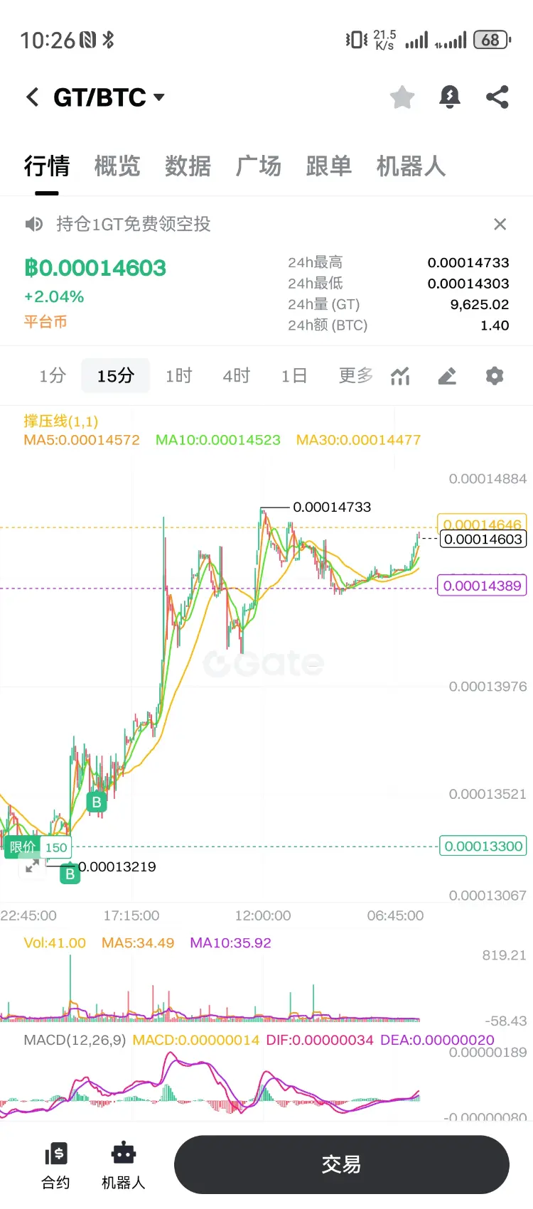Tap the back arrow icon
Screen dimensions: 533x1209
point(32,97)
